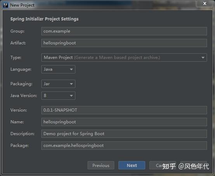This screenshot has width=215, height=176.
Task: Click the Version field with 0.0.1-SNAPSHOT
Action: pos(124,110)
